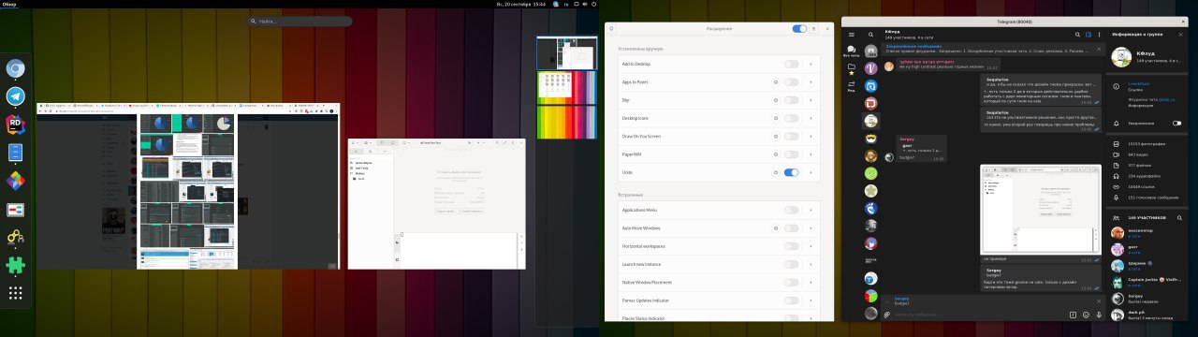The image size is (1198, 337).
Task: Expand the Horizontal workspaces row details
Action: pyautogui.click(x=811, y=245)
